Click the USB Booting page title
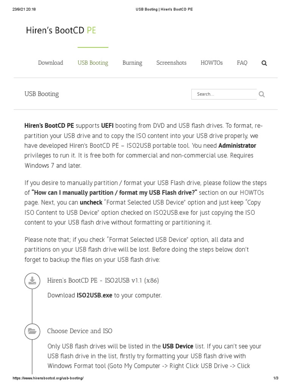Viewport: 291px width, 388px height. (42, 94)
